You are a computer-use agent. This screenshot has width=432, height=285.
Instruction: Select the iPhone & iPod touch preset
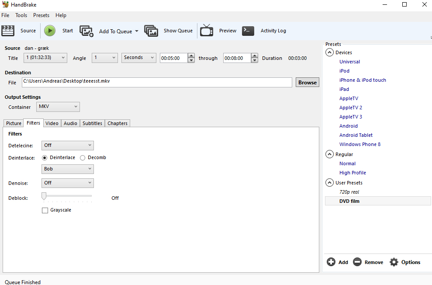pyautogui.click(x=363, y=80)
